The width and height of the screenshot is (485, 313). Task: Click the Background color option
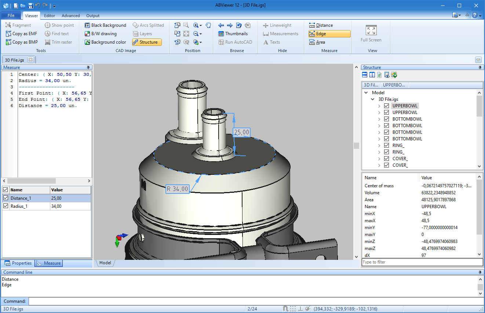(105, 42)
